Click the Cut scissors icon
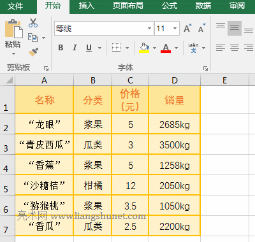Viewport: 255px width, 242px height. coord(33,23)
